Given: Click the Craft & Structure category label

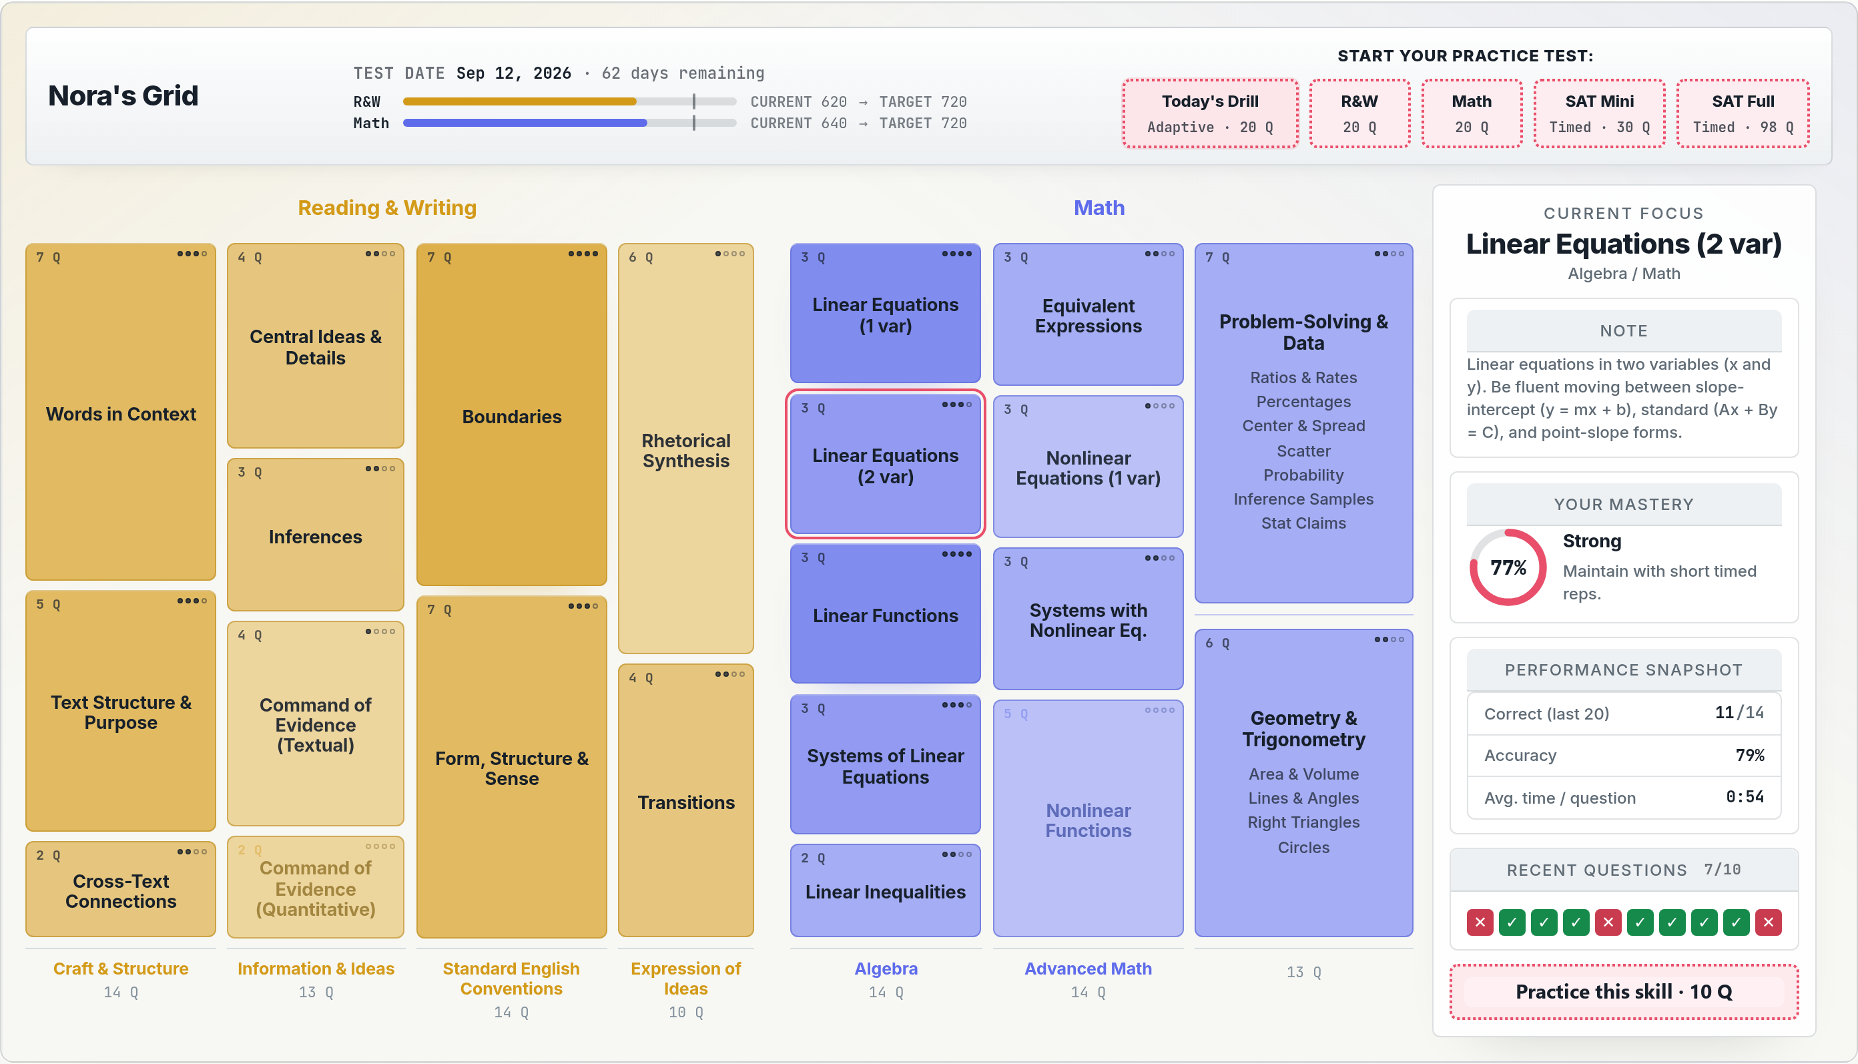Looking at the screenshot, I should tap(121, 969).
